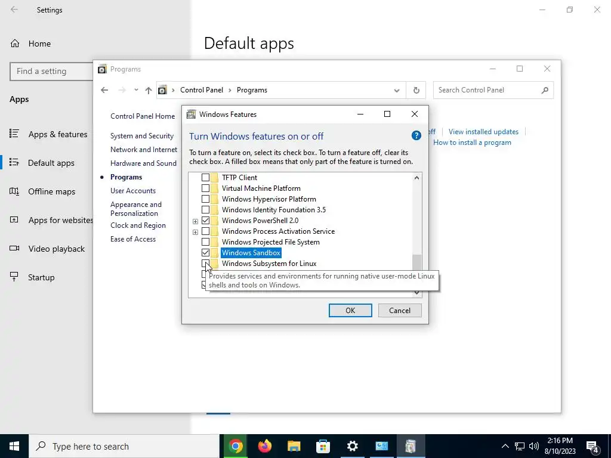Enable Windows Hypervisor Platform checkbox
611x458 pixels.
tap(205, 199)
